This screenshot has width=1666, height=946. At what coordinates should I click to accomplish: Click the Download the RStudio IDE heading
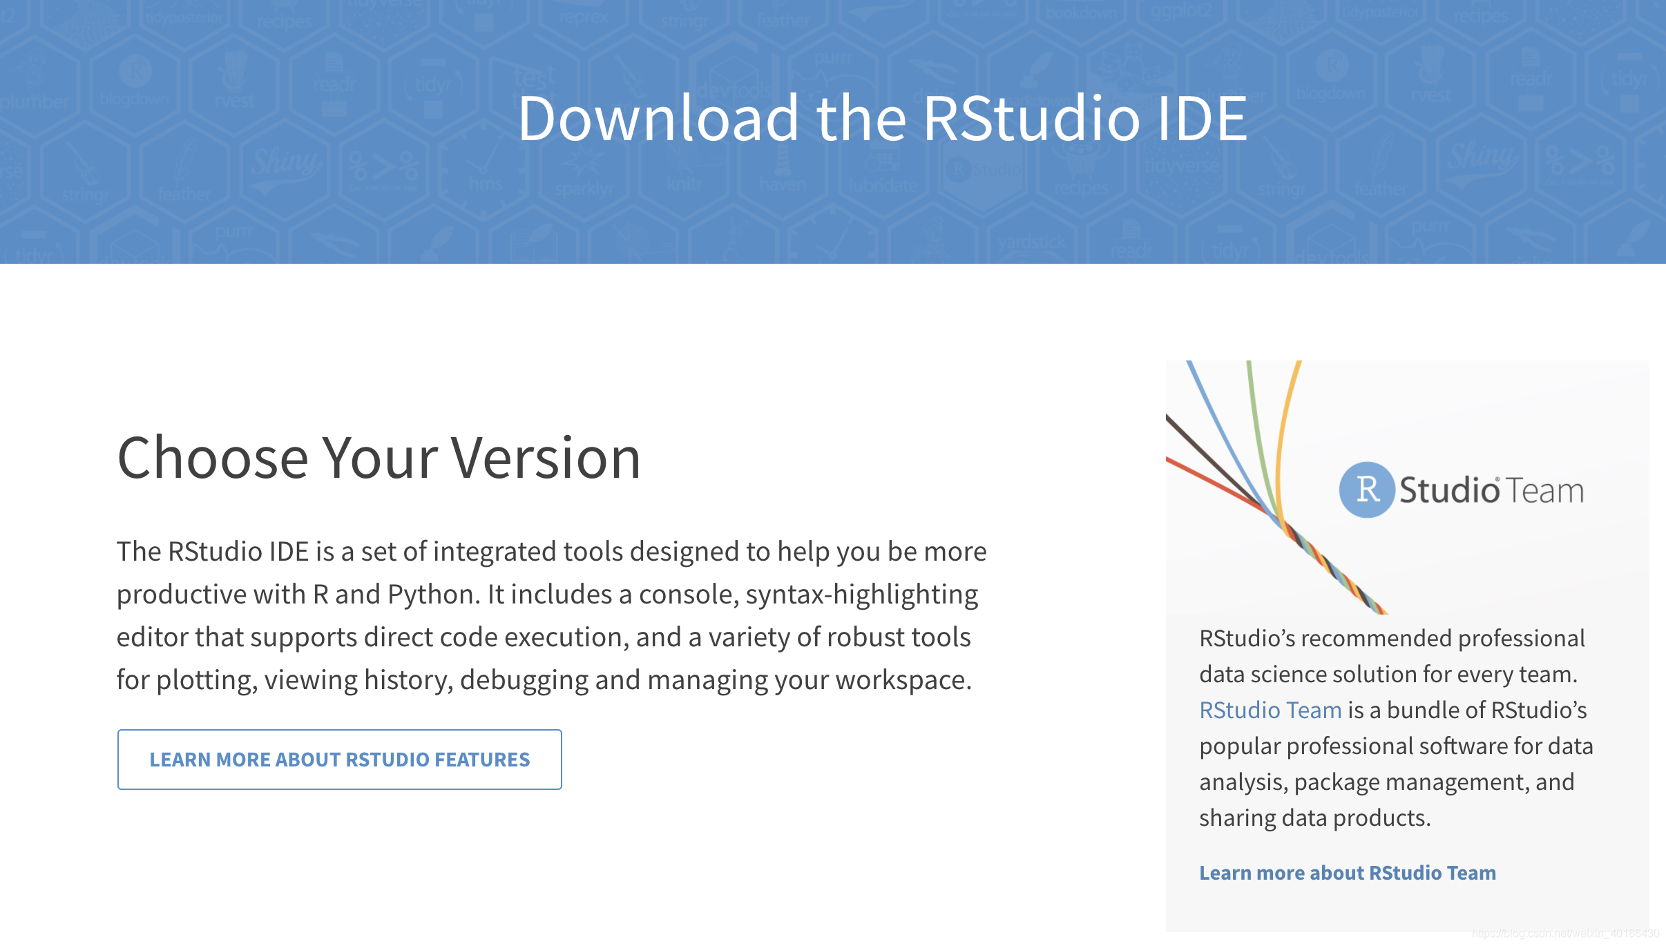882,119
